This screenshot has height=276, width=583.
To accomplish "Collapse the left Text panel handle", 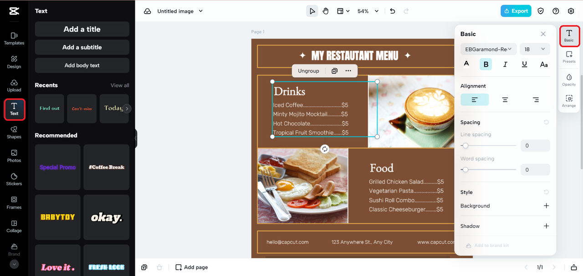I will click(136, 138).
